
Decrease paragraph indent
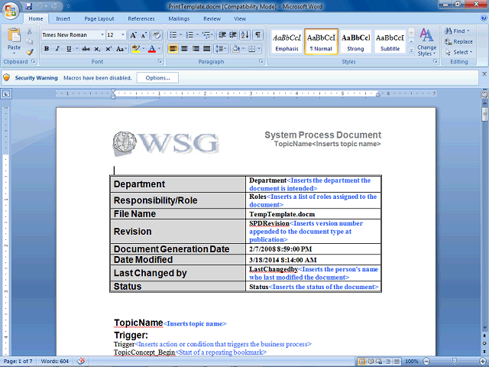click(222, 35)
